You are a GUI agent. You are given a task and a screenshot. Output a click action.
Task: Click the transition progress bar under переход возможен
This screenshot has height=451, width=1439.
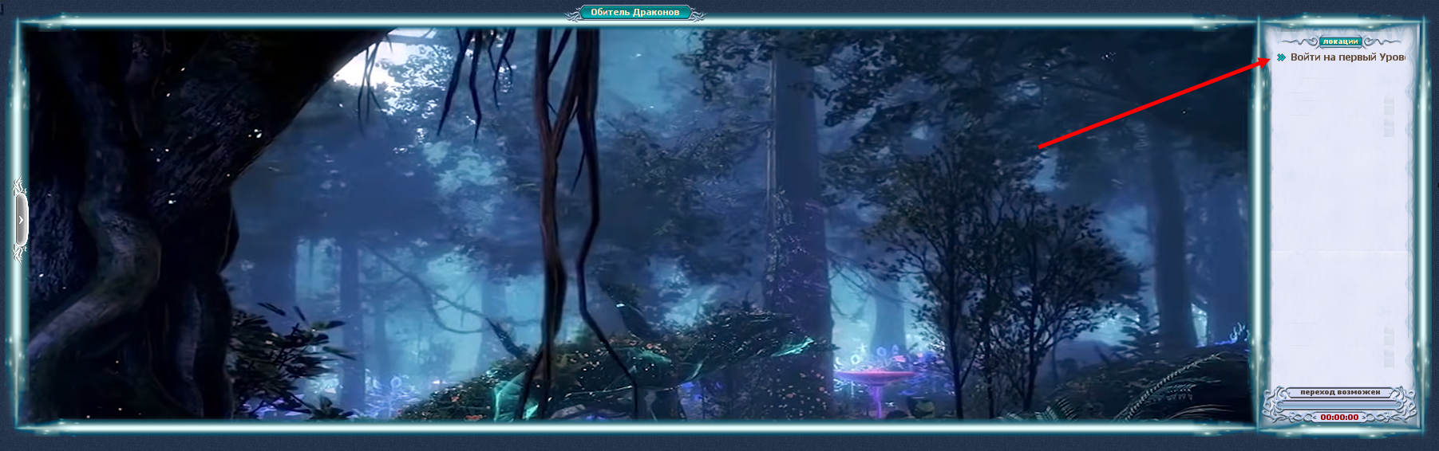click(1339, 405)
